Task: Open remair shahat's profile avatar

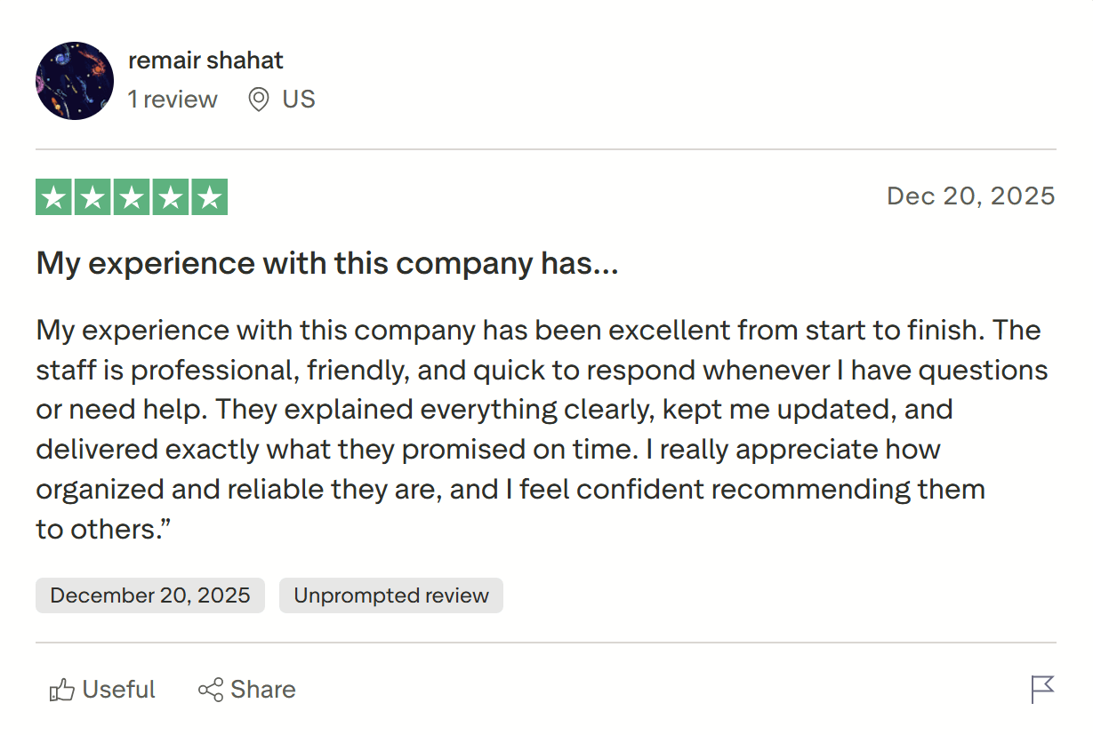Action: tap(75, 81)
